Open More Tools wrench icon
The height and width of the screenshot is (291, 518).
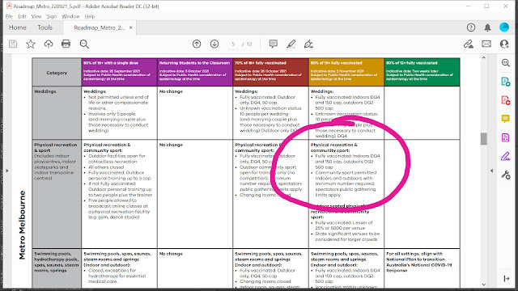(506, 175)
